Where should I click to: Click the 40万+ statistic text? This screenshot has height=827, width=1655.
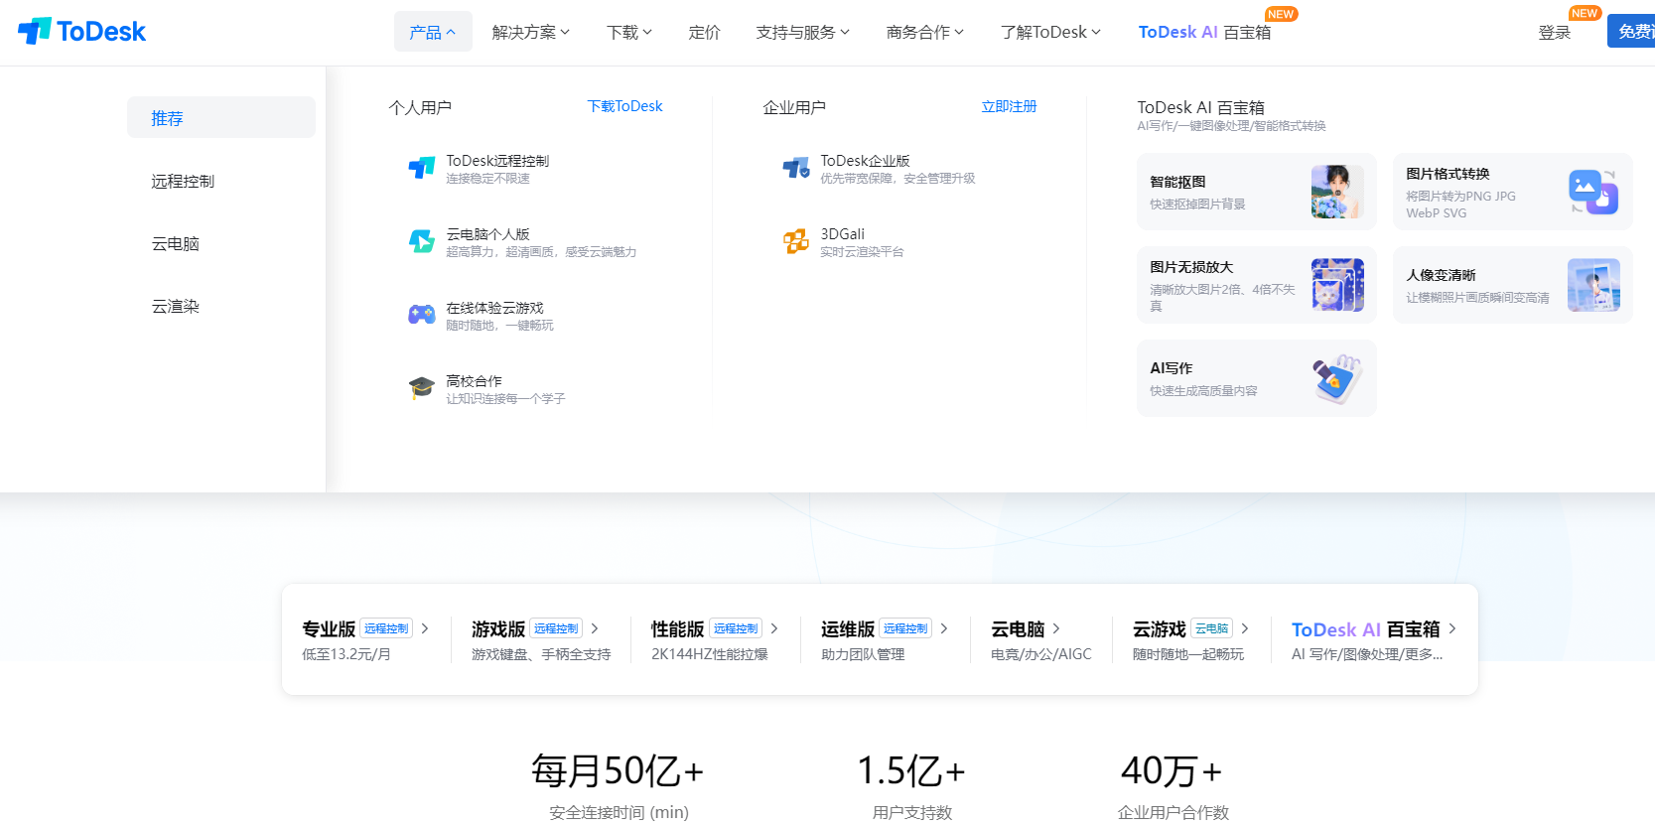(x=1172, y=770)
